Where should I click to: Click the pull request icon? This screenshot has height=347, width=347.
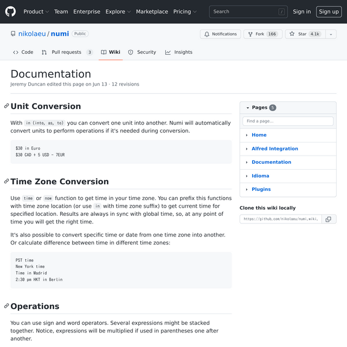click(44, 52)
